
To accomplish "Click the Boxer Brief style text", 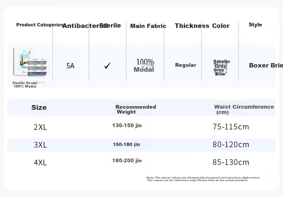I will click(266, 65).
